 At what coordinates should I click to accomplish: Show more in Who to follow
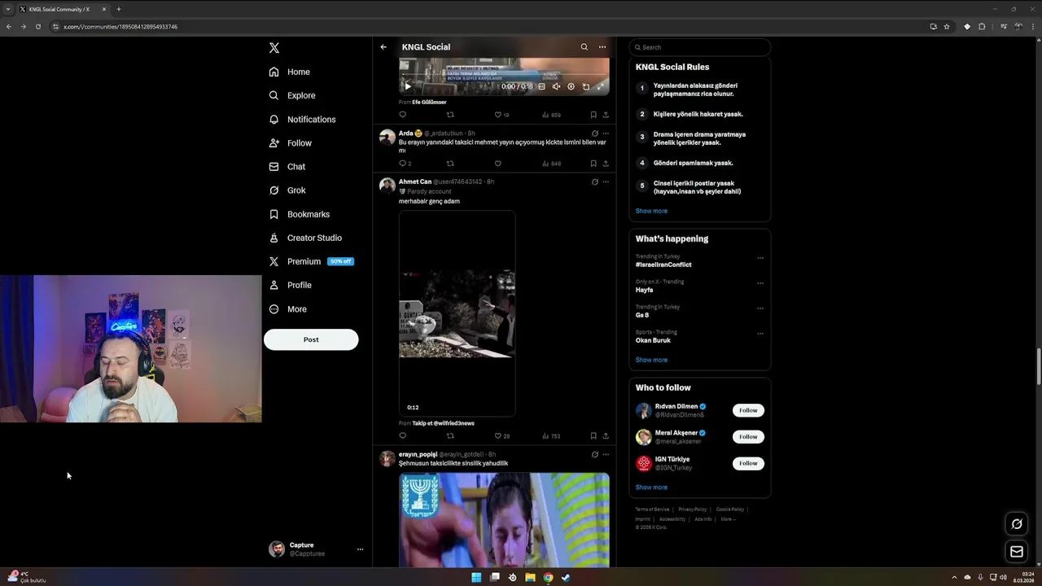pyautogui.click(x=651, y=488)
